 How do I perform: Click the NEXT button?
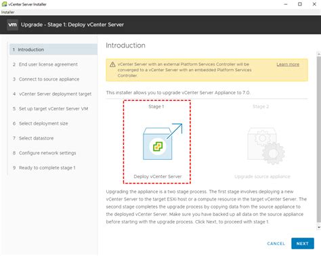click(x=303, y=244)
